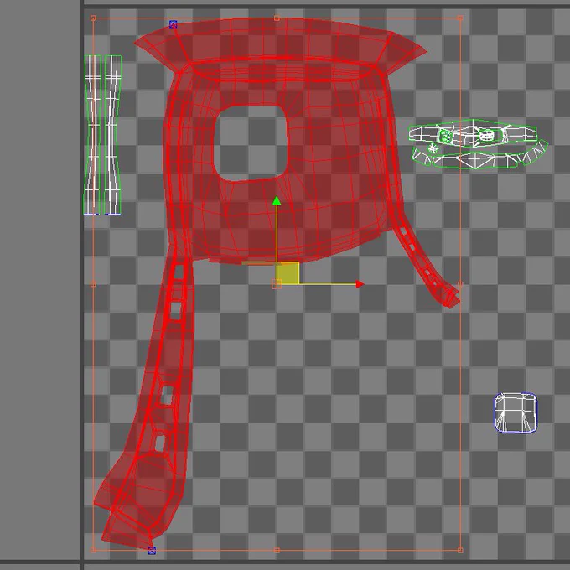The width and height of the screenshot is (570, 570).
Task: Select the leftmost tall vertical strip UV island
Action: pos(92,135)
